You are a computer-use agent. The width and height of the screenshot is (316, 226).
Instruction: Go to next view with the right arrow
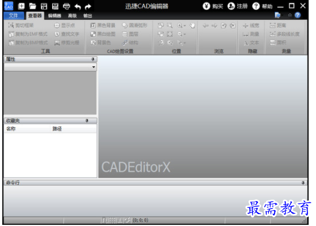tap(214, 25)
